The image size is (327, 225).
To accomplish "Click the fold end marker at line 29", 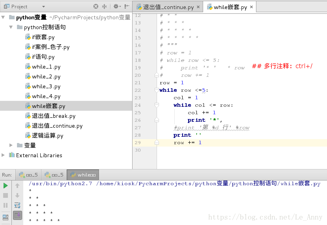I will coord(157,143).
